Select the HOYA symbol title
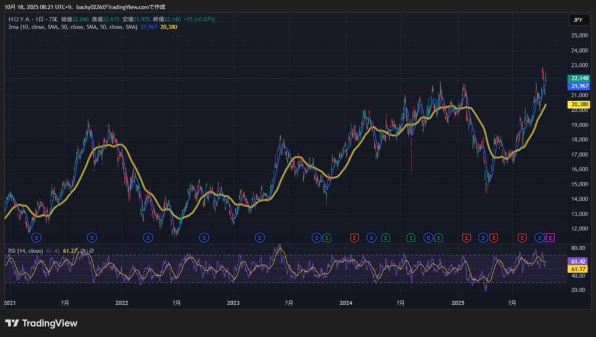Image resolution: width=596 pixels, height=337 pixels. pyautogui.click(x=33, y=19)
